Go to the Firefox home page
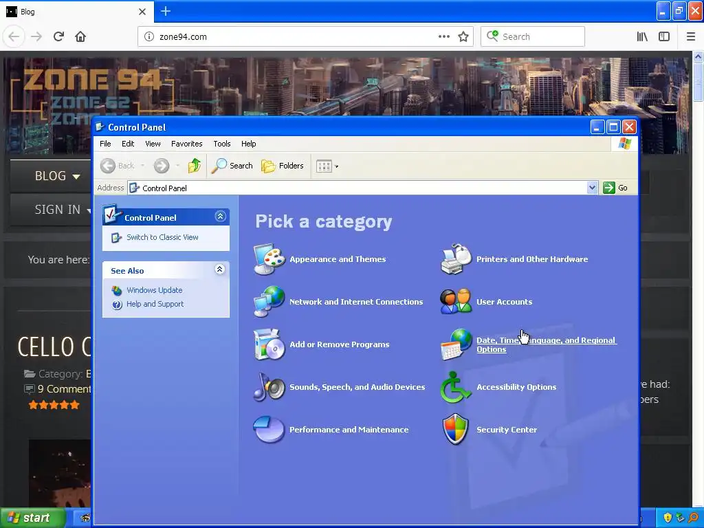The height and width of the screenshot is (528, 704). coord(80,36)
